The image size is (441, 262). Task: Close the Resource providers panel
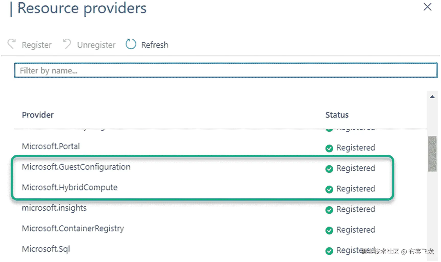pos(427,7)
